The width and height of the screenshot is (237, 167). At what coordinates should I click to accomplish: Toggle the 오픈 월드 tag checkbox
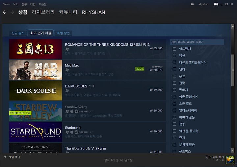174,104
